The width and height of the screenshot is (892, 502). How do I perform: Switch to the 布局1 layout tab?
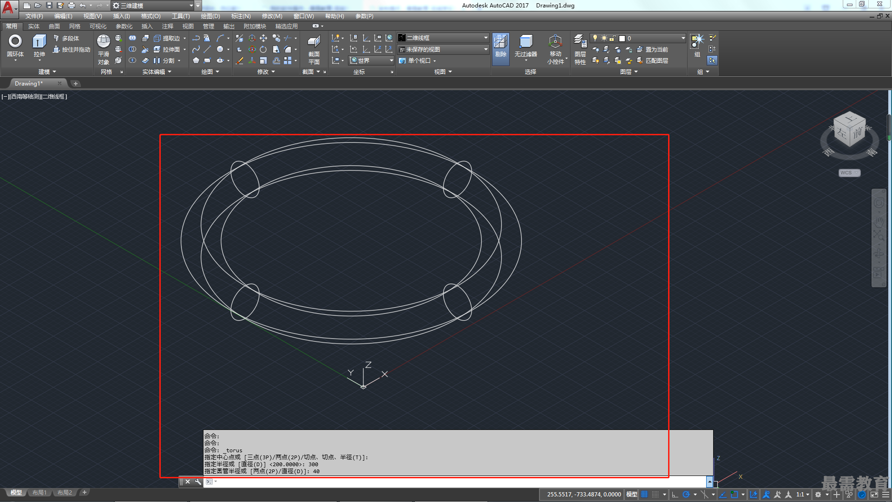click(x=39, y=492)
